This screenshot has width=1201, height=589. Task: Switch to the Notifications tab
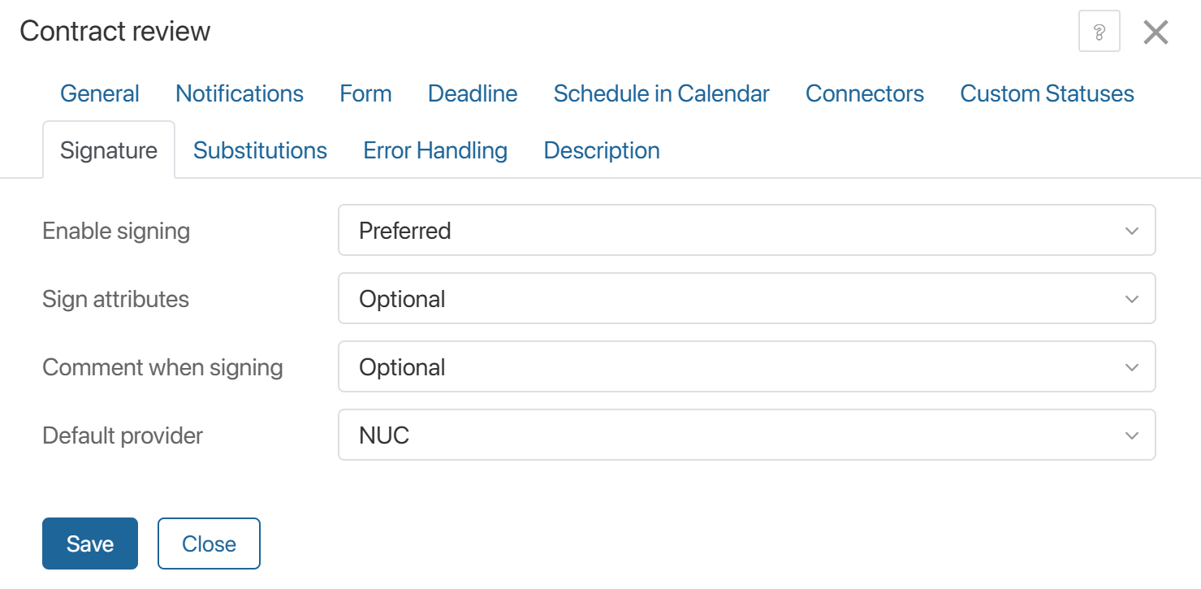click(x=240, y=93)
